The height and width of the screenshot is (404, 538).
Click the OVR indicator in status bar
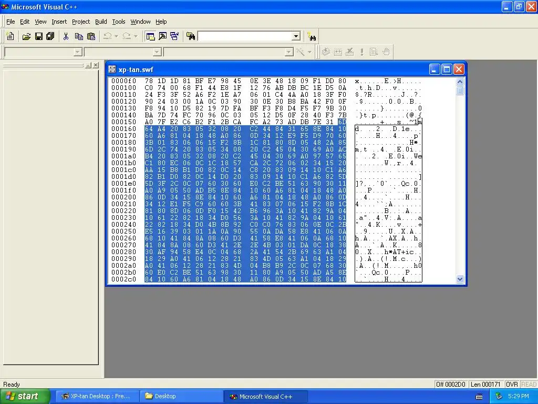512,384
